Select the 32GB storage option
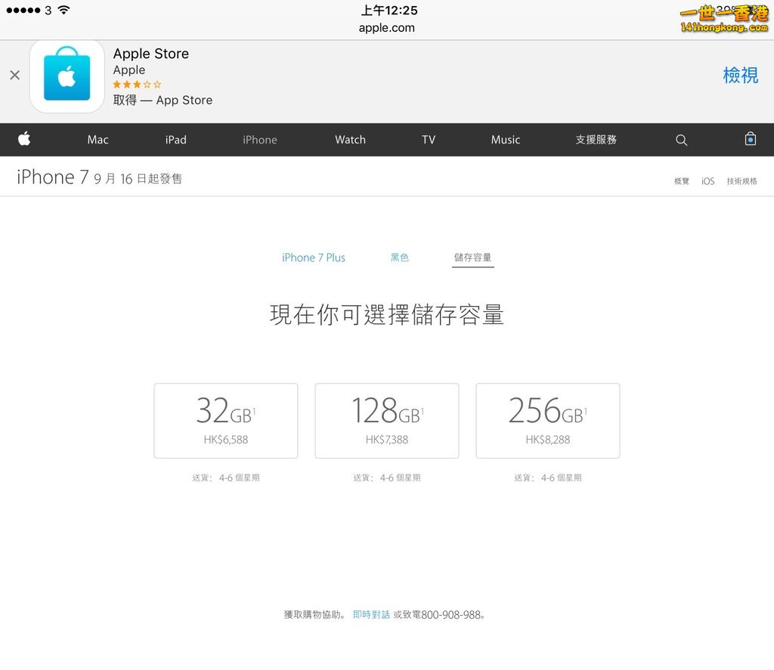The height and width of the screenshot is (670, 774). coord(225,420)
